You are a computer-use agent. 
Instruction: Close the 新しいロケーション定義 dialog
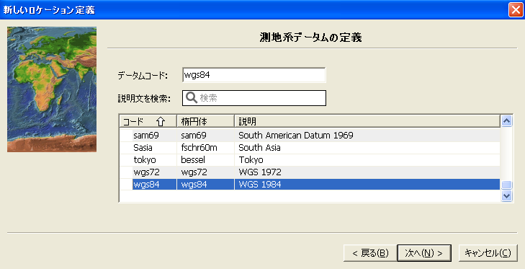click(516, 9)
